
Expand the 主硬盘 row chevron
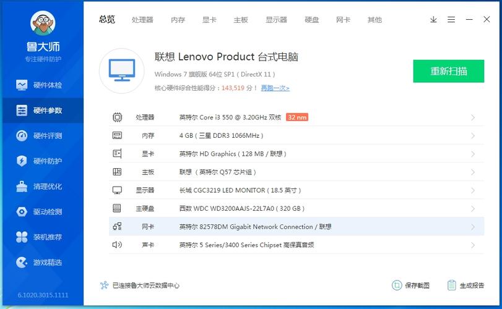[x=473, y=209]
